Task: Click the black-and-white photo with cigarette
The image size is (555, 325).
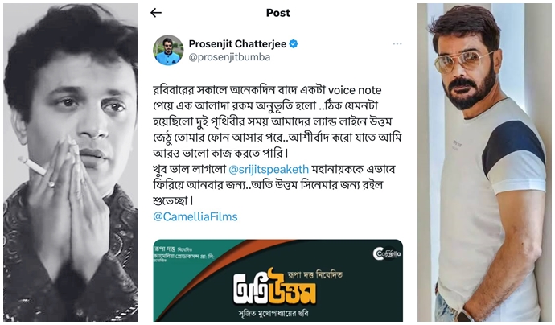Action: click(x=71, y=162)
